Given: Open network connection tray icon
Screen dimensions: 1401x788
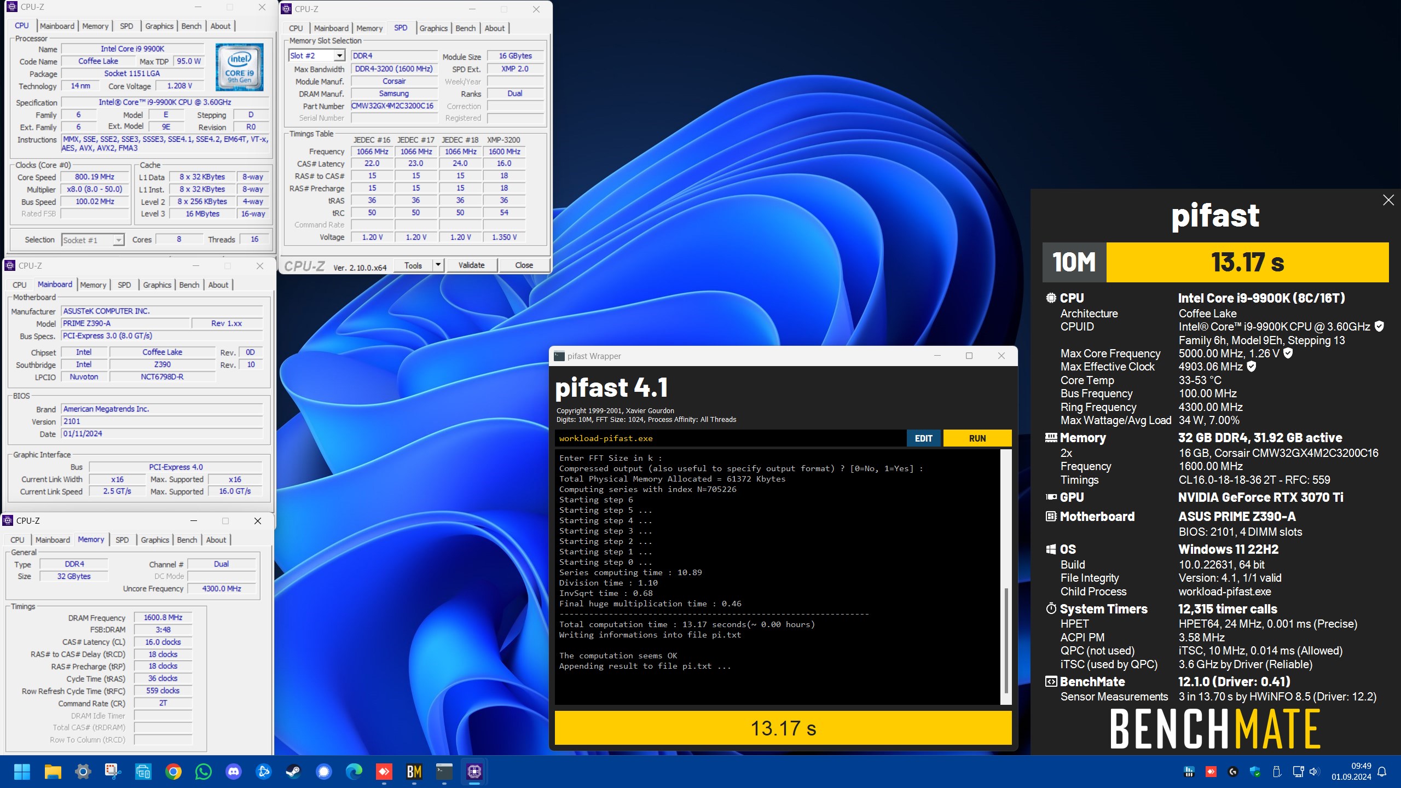Looking at the screenshot, I should click(1298, 772).
